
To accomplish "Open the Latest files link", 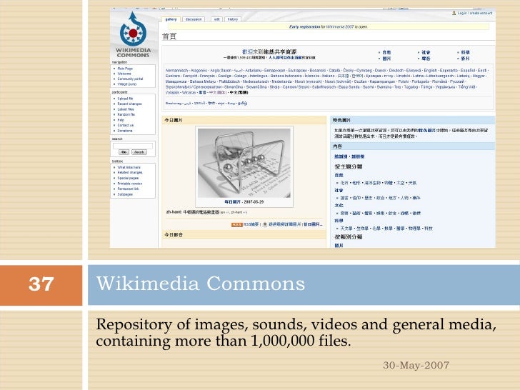I will [x=126, y=109].
